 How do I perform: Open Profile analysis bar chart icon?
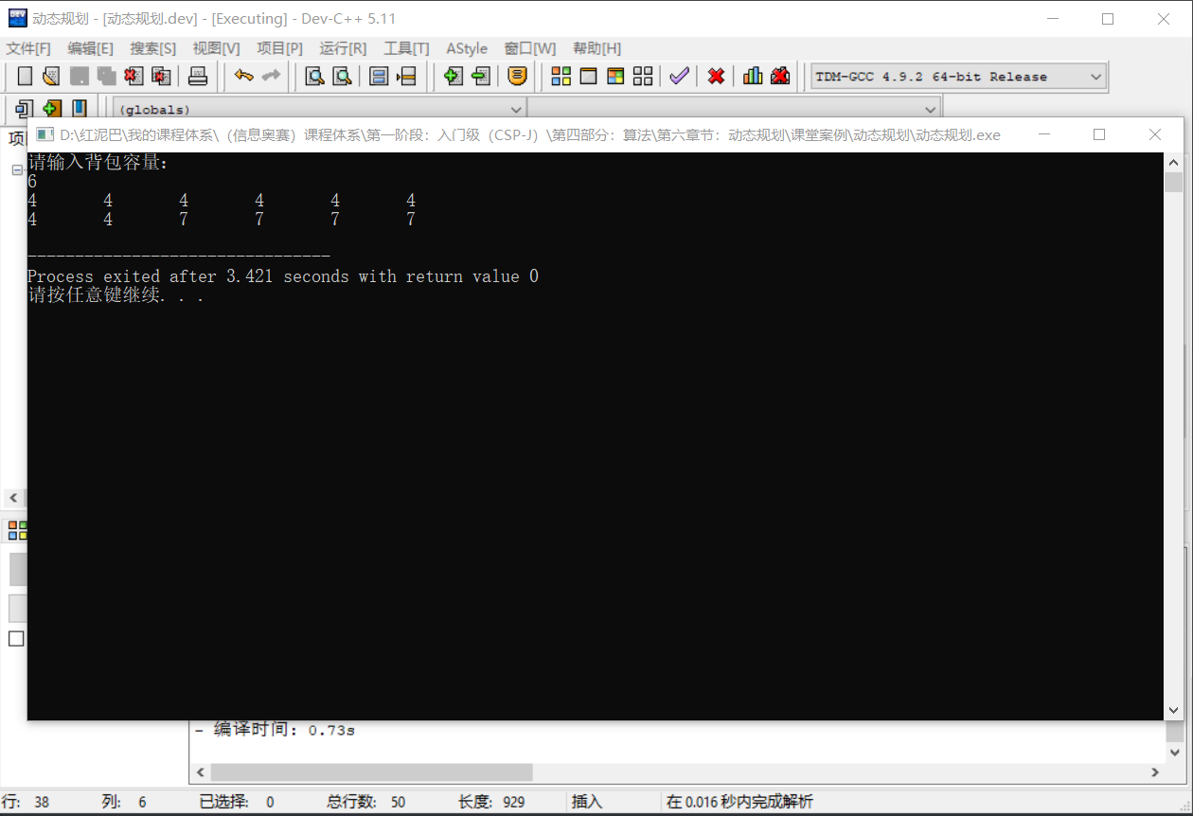click(x=753, y=77)
